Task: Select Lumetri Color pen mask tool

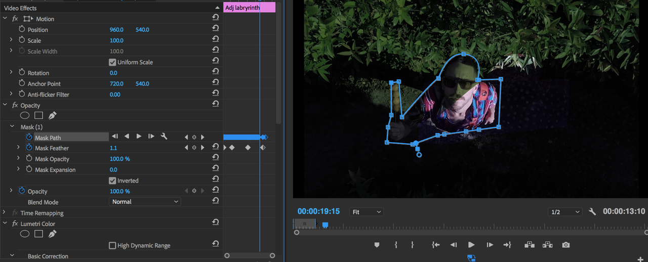Action: coord(52,234)
